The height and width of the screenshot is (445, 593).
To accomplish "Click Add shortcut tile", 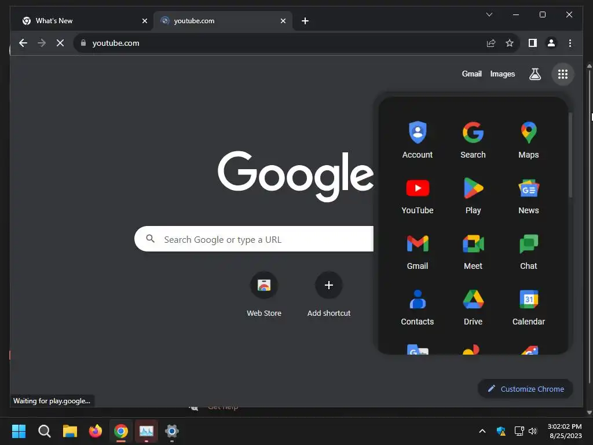I will pos(329,295).
